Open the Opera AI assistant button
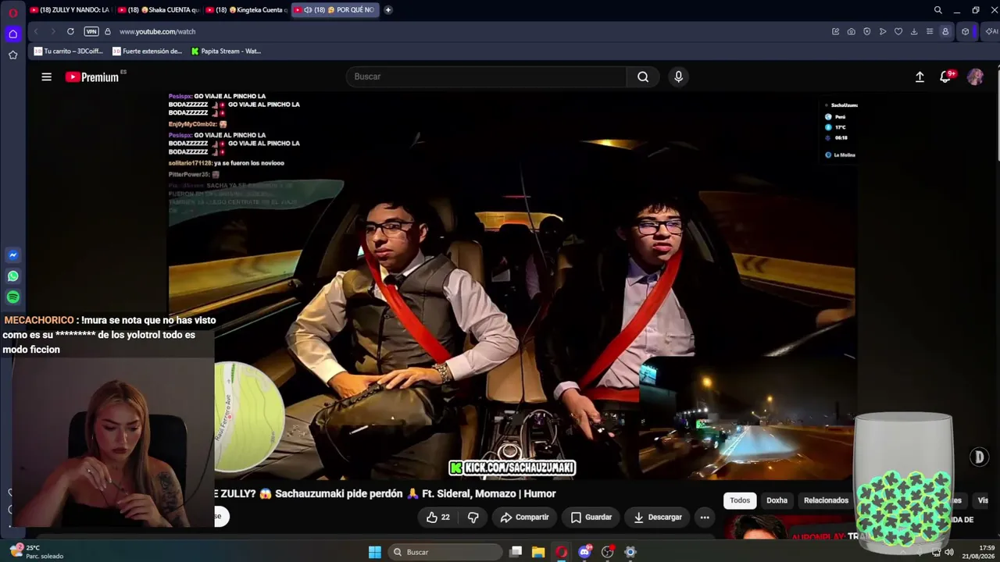Viewport: 1000px width, 562px height. (x=991, y=31)
